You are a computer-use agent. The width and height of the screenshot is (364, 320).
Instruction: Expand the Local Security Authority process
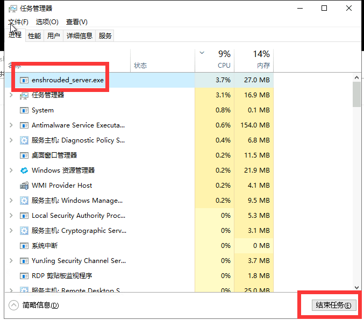coord(11,216)
